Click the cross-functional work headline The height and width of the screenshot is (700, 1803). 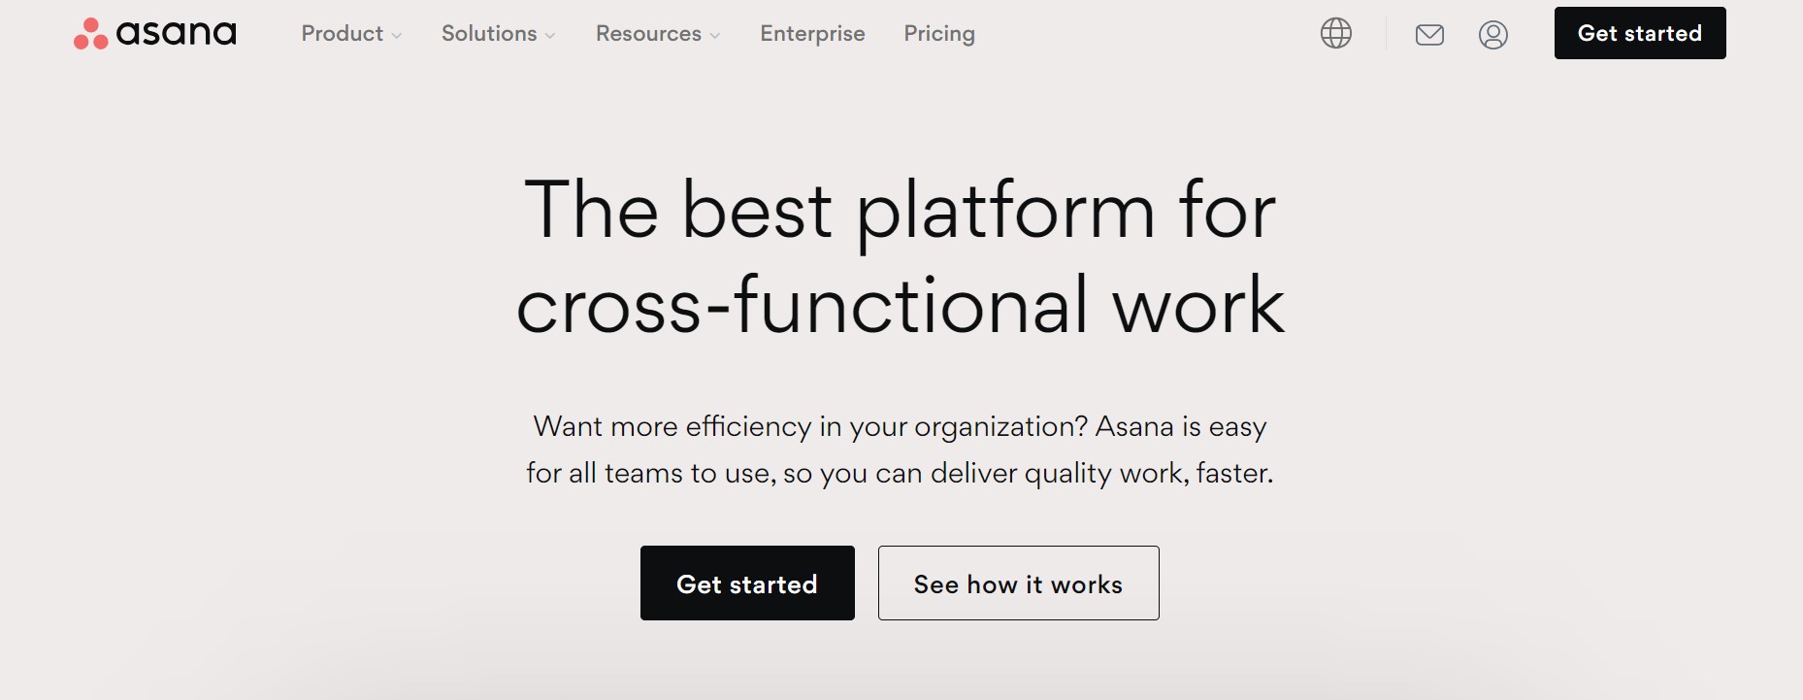pos(901,257)
